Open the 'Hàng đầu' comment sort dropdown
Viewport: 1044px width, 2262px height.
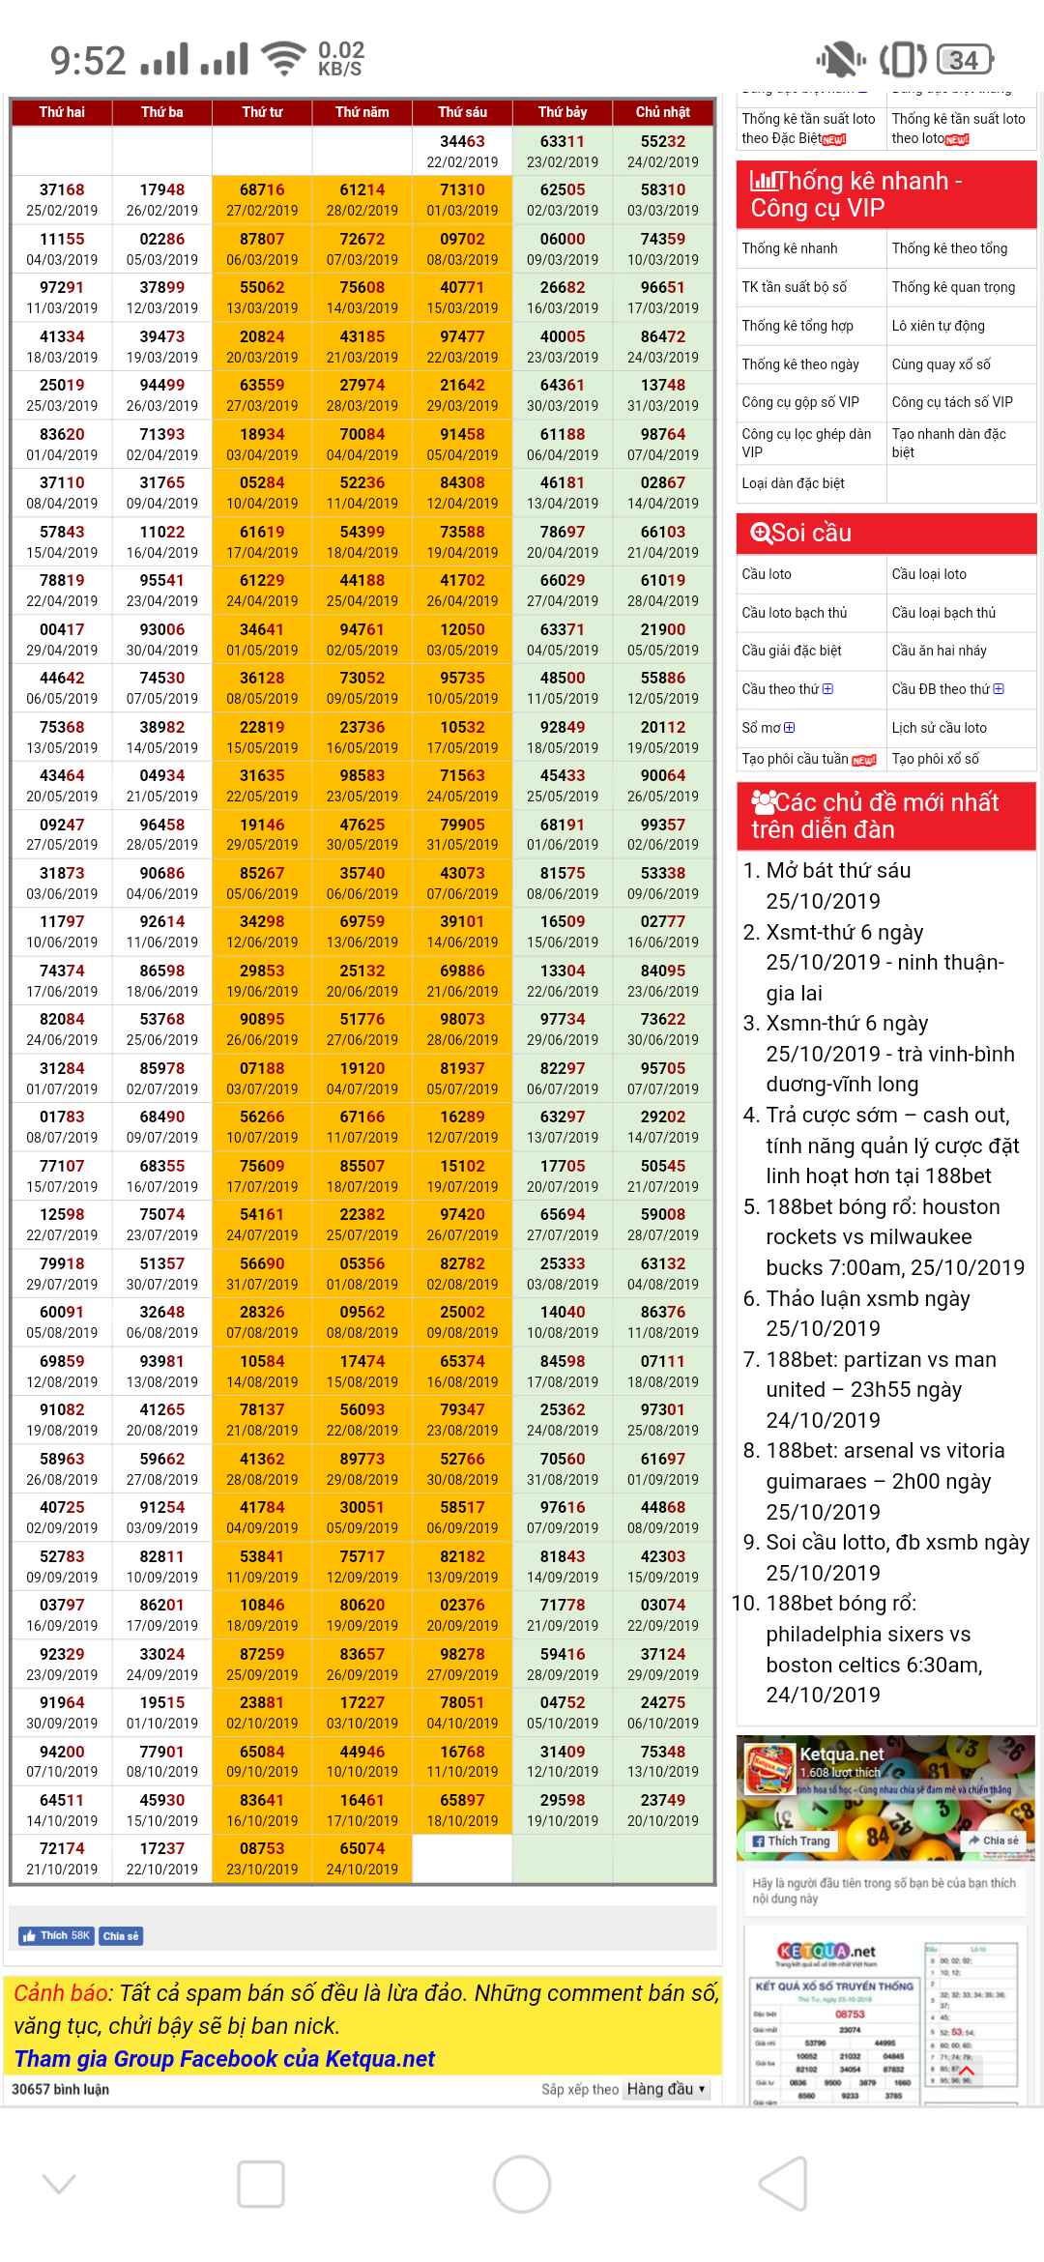coord(666,2089)
